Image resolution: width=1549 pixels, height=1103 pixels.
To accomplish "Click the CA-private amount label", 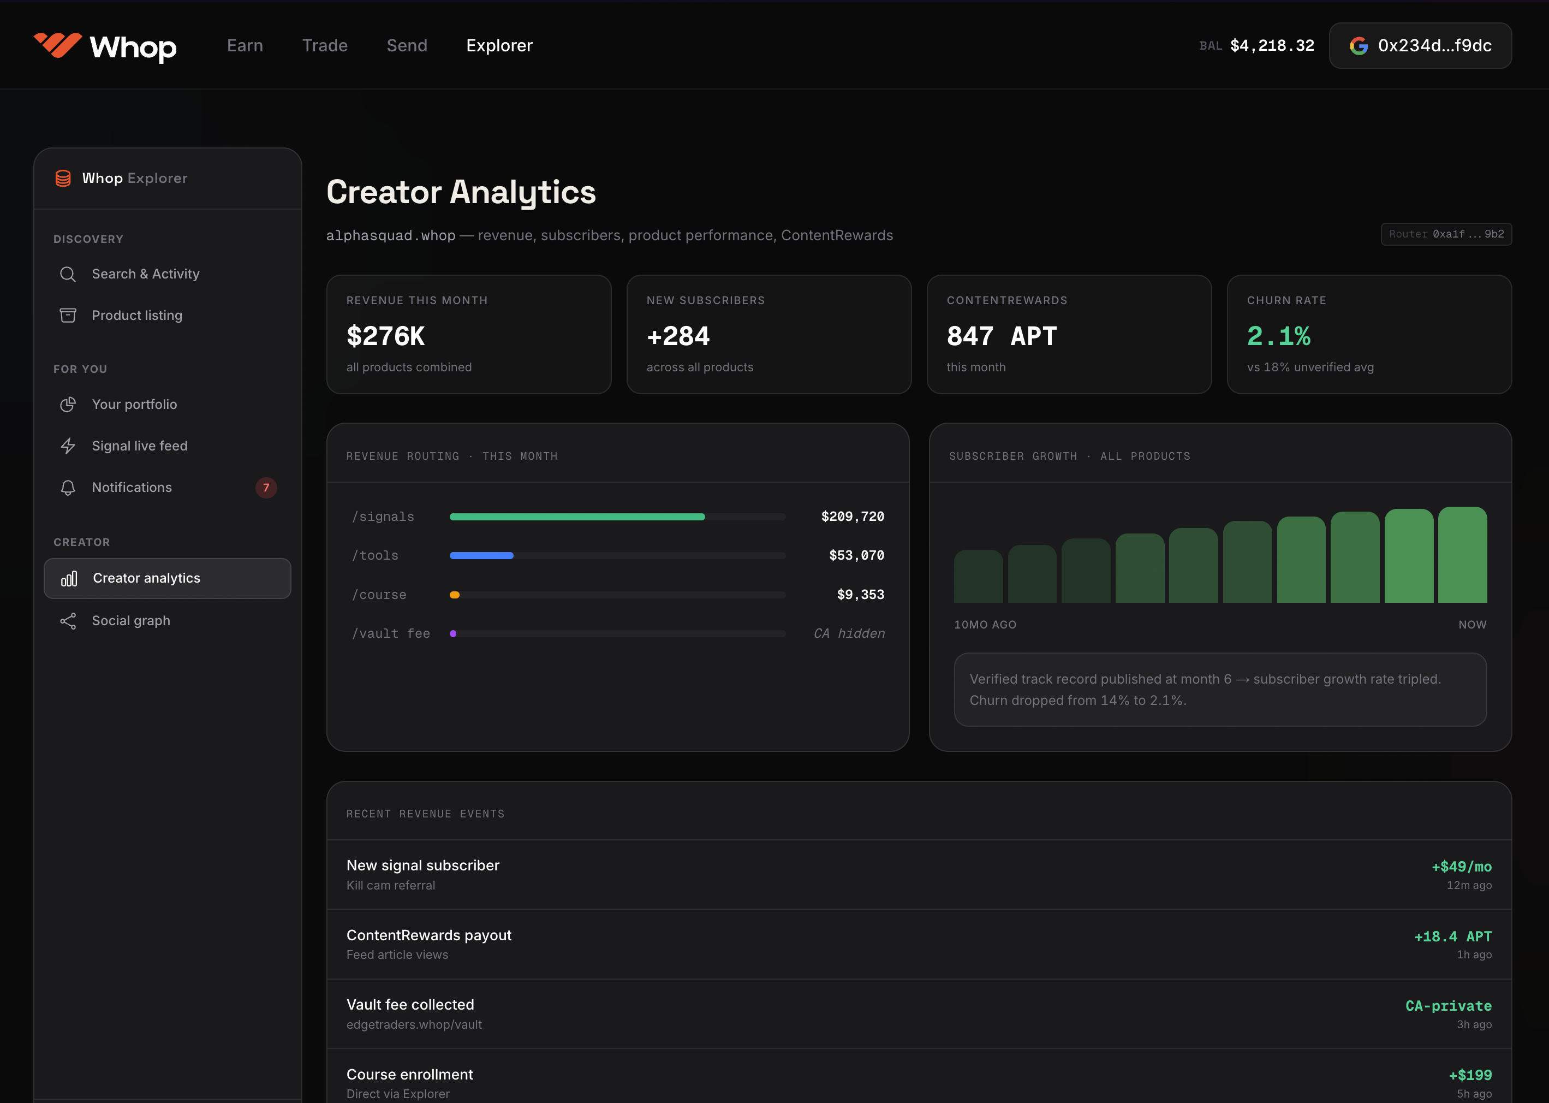I will [1449, 1005].
